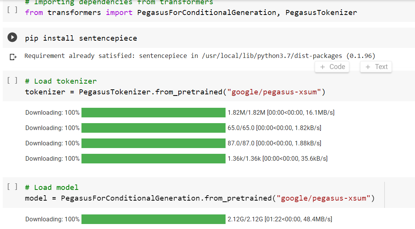This screenshot has width=415, height=229.
Task: Run the Load model cell bracket
Action: point(12,186)
